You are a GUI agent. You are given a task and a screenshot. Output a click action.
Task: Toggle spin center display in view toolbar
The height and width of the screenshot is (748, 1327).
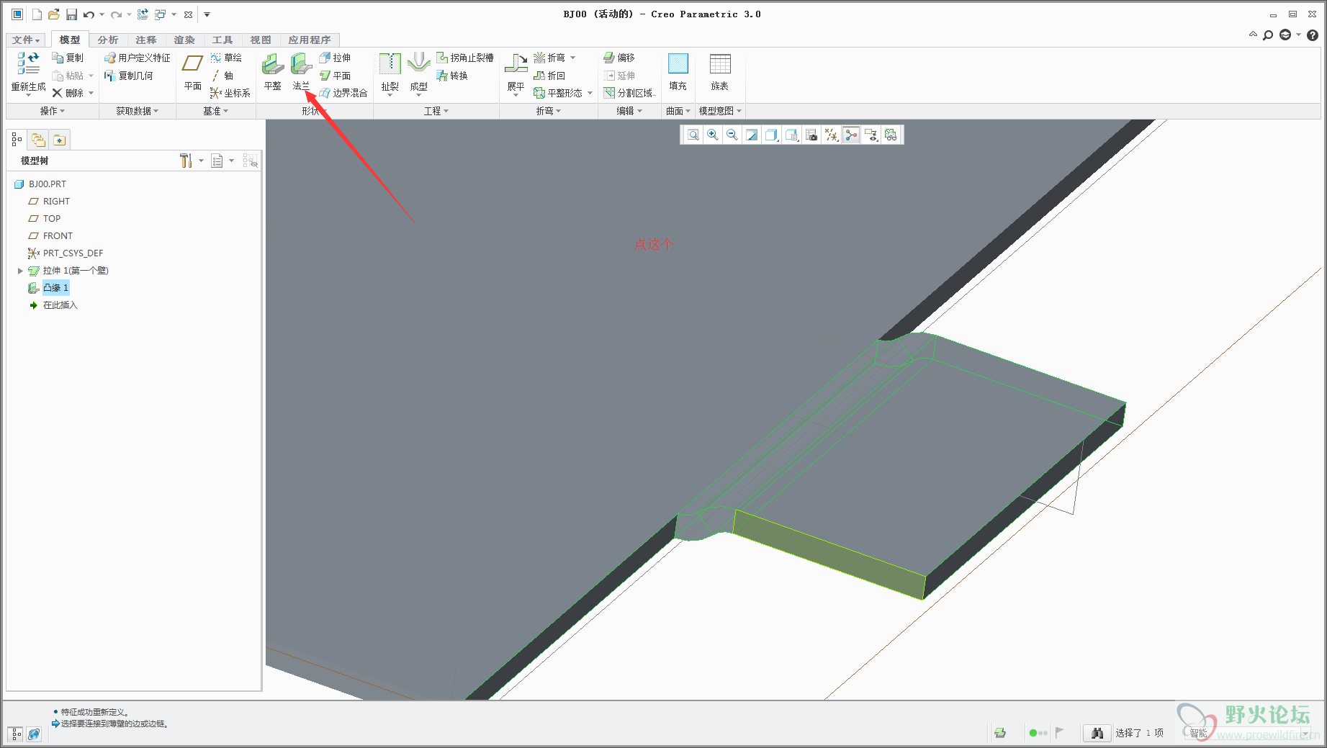click(x=851, y=135)
